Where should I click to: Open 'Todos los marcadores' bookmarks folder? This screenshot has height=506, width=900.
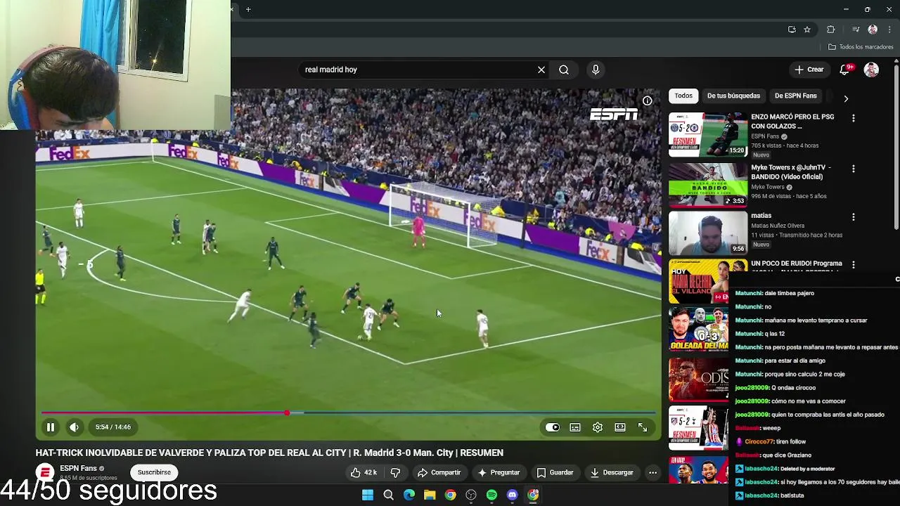tap(861, 47)
